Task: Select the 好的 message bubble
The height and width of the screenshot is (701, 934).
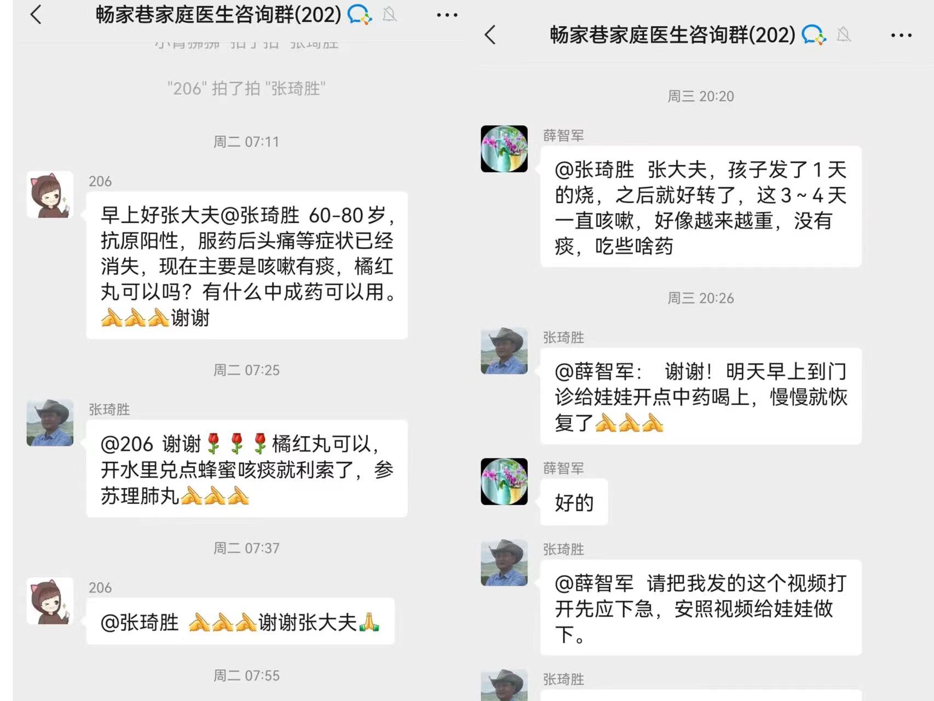Action: click(574, 502)
